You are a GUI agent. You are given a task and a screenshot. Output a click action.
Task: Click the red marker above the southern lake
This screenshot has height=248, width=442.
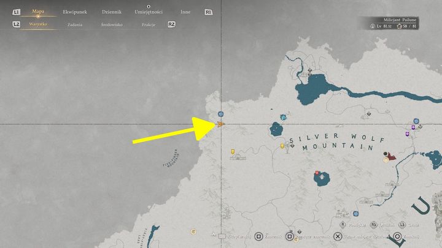(x=317, y=173)
